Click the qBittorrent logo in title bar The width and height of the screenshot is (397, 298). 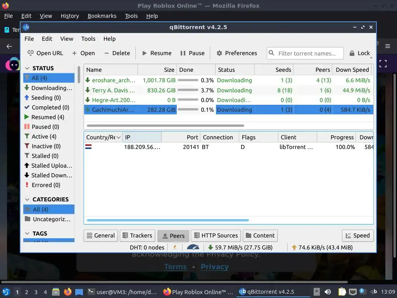26,27
